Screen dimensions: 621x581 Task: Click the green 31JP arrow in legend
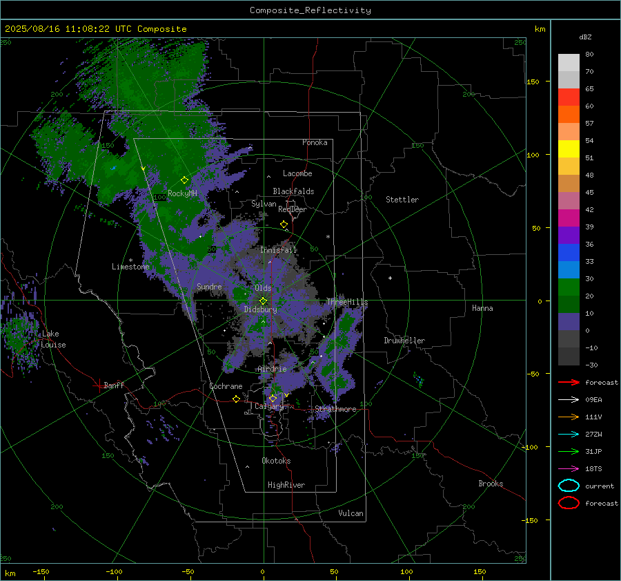(x=569, y=451)
